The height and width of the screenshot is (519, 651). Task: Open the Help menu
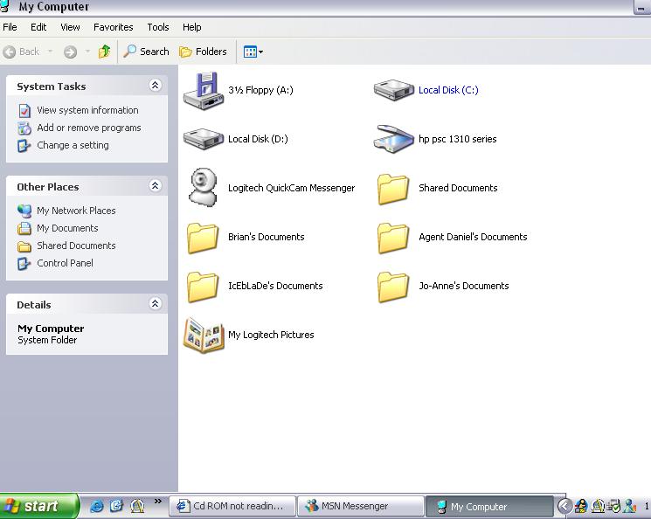[x=192, y=27]
